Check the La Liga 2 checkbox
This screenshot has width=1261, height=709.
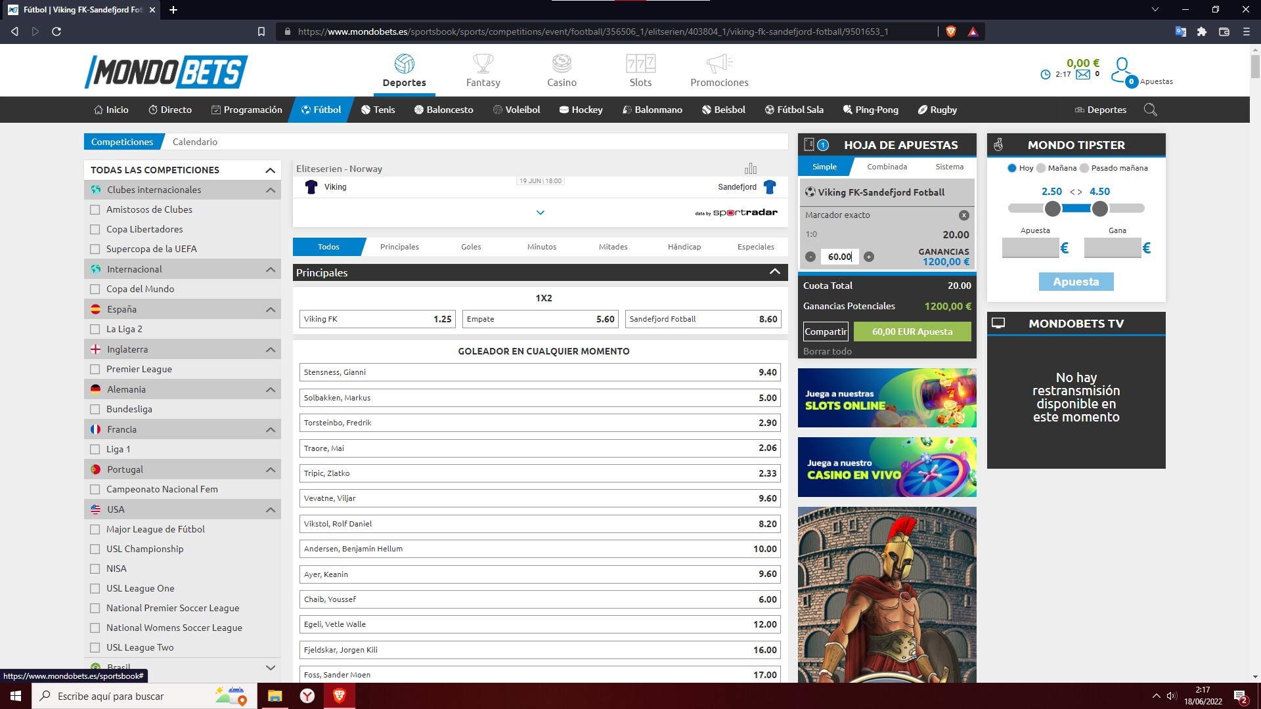(x=95, y=329)
